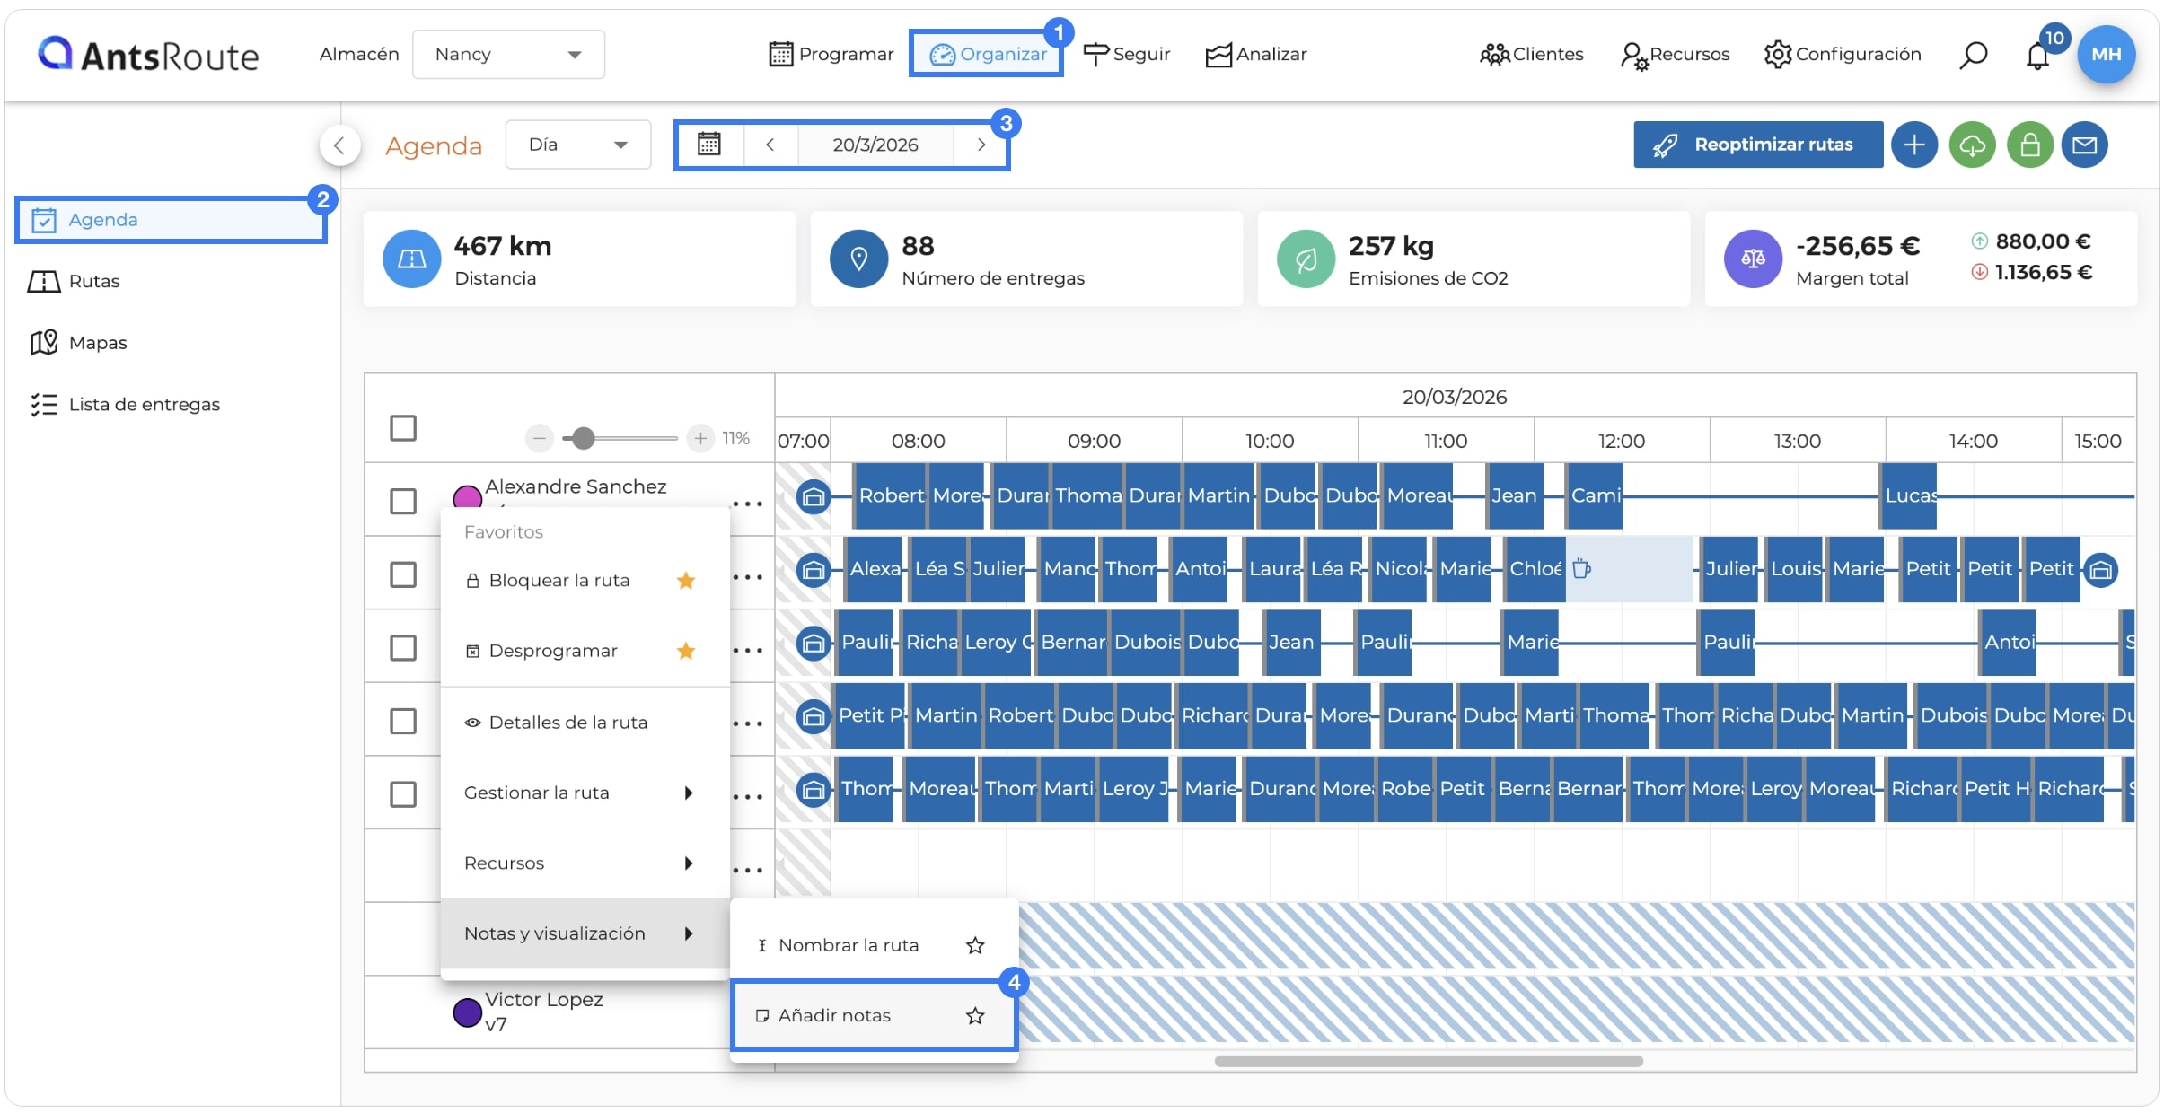The image size is (2164, 1113).
Task: Click the envelope send icon
Action: (2085, 145)
